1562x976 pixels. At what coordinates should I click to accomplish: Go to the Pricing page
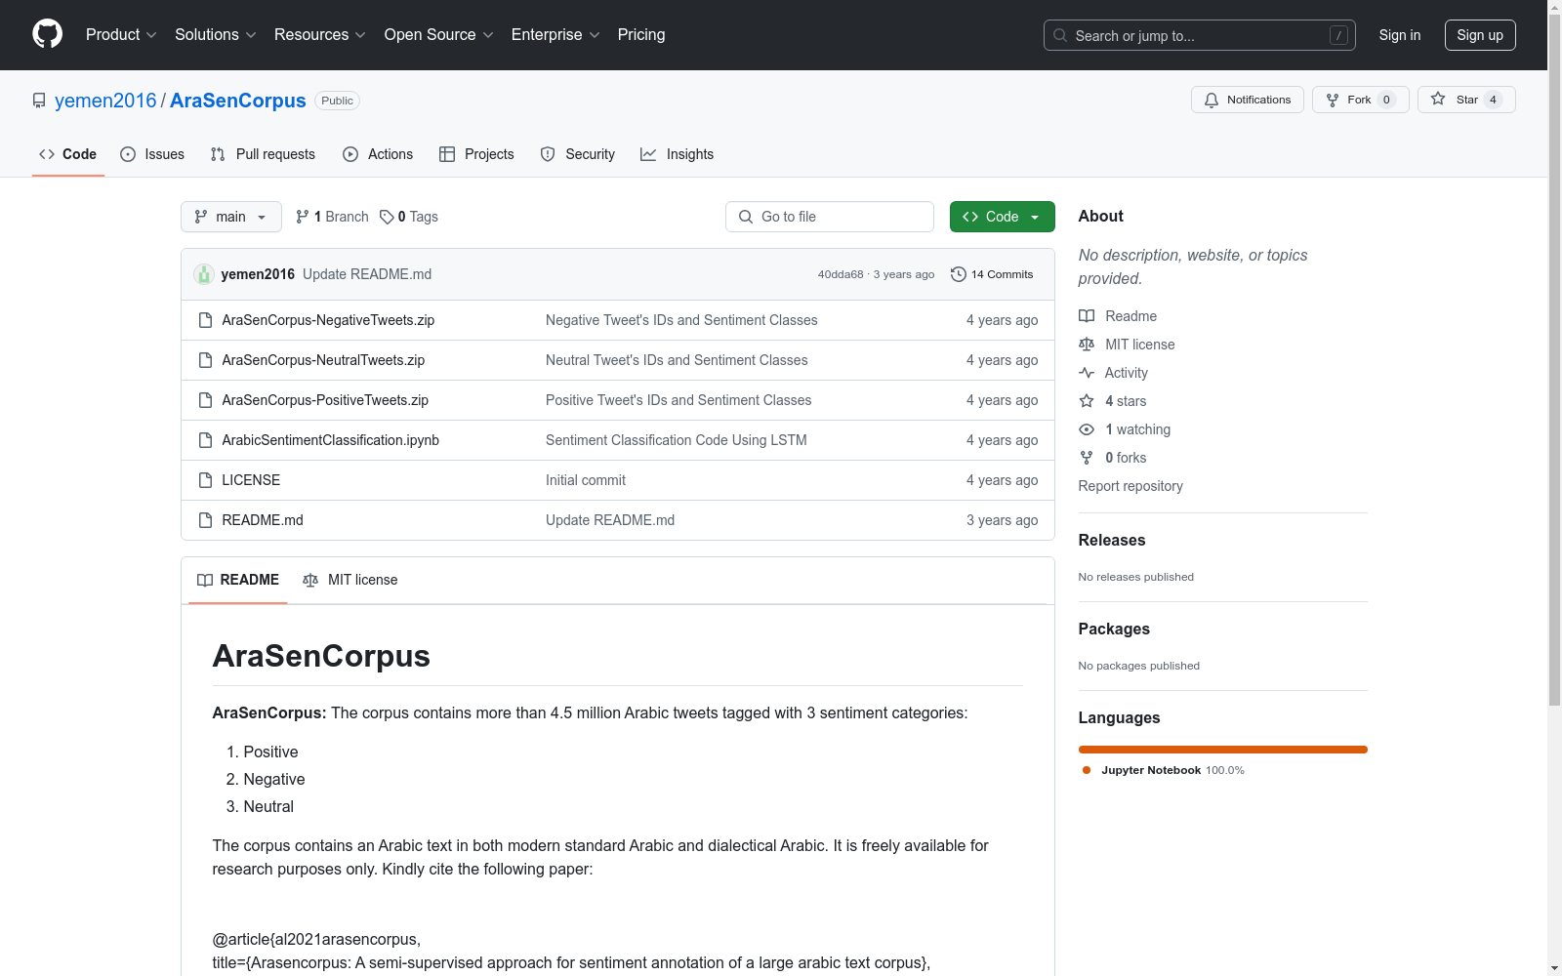click(641, 35)
